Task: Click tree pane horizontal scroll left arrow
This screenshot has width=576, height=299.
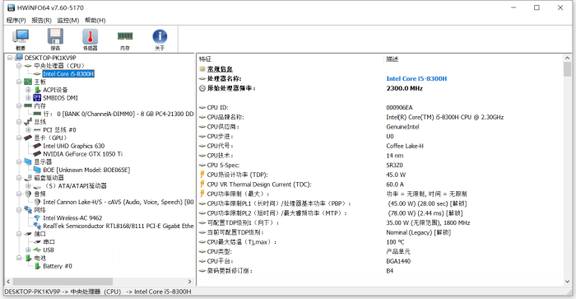Action: [8, 282]
